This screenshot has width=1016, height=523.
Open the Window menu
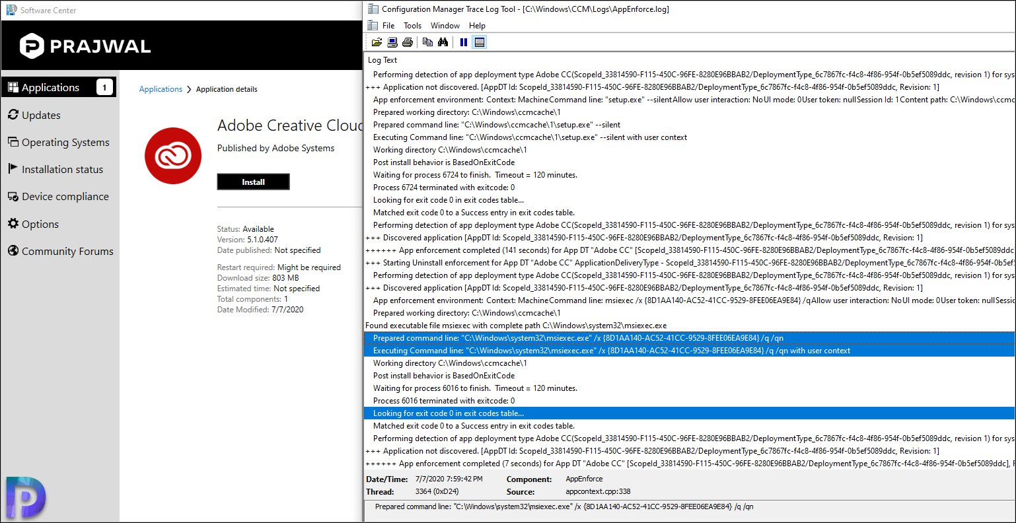tap(445, 26)
